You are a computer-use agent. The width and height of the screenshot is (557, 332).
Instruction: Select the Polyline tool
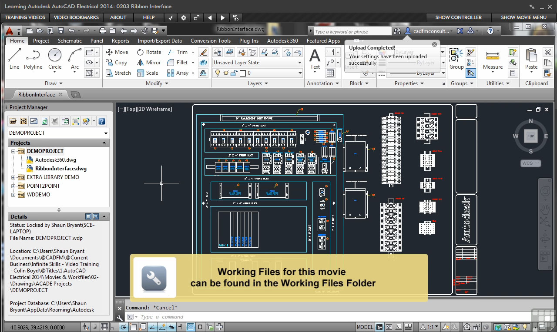(33, 59)
